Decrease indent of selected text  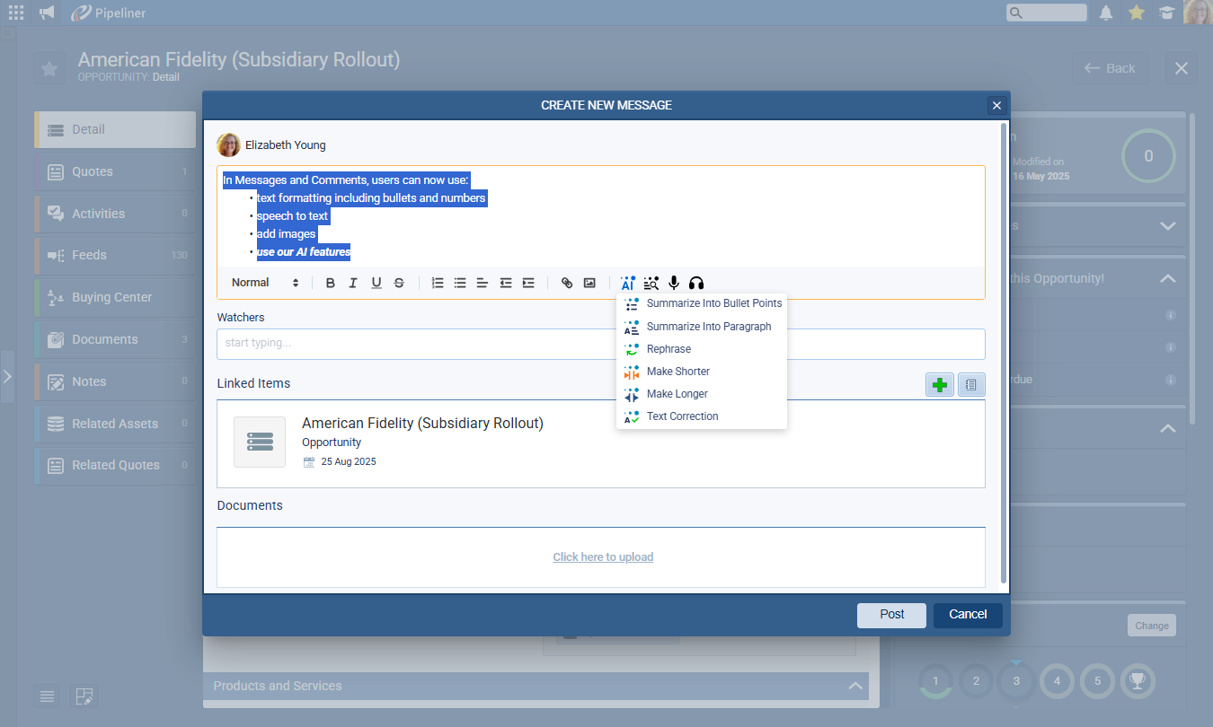506,283
